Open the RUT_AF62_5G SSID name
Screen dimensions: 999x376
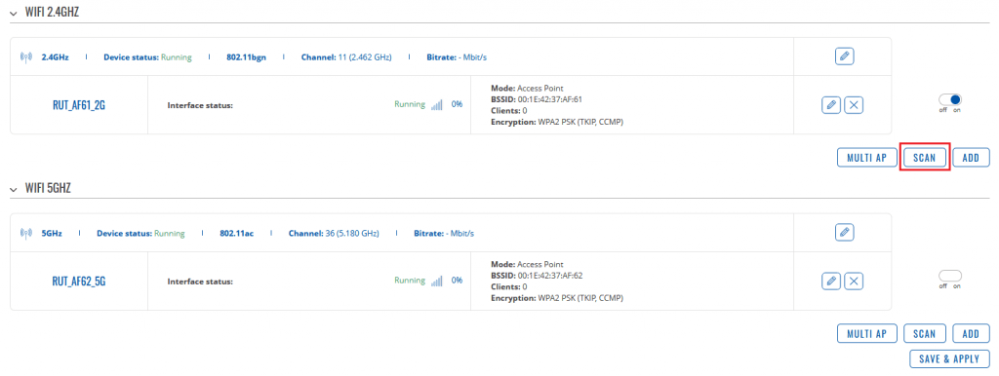click(79, 281)
